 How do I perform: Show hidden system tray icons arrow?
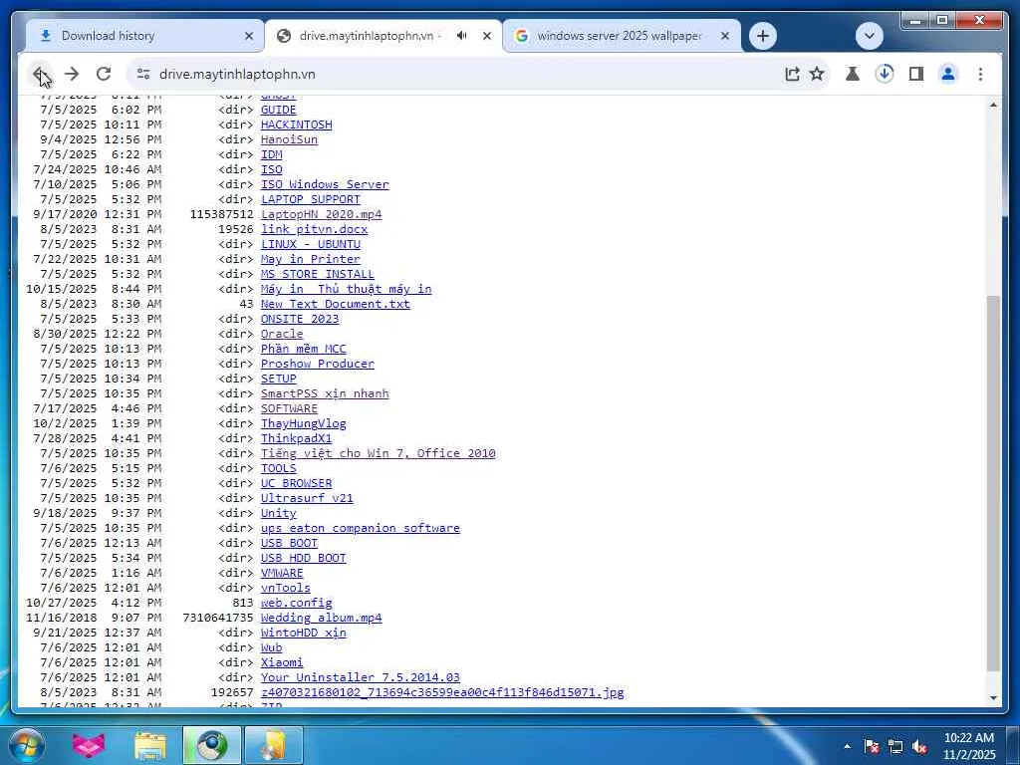pyautogui.click(x=847, y=746)
